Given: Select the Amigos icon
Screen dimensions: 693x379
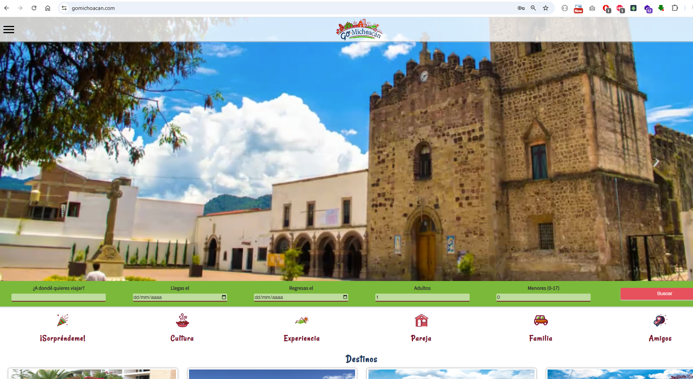Looking at the screenshot, I should (x=660, y=320).
